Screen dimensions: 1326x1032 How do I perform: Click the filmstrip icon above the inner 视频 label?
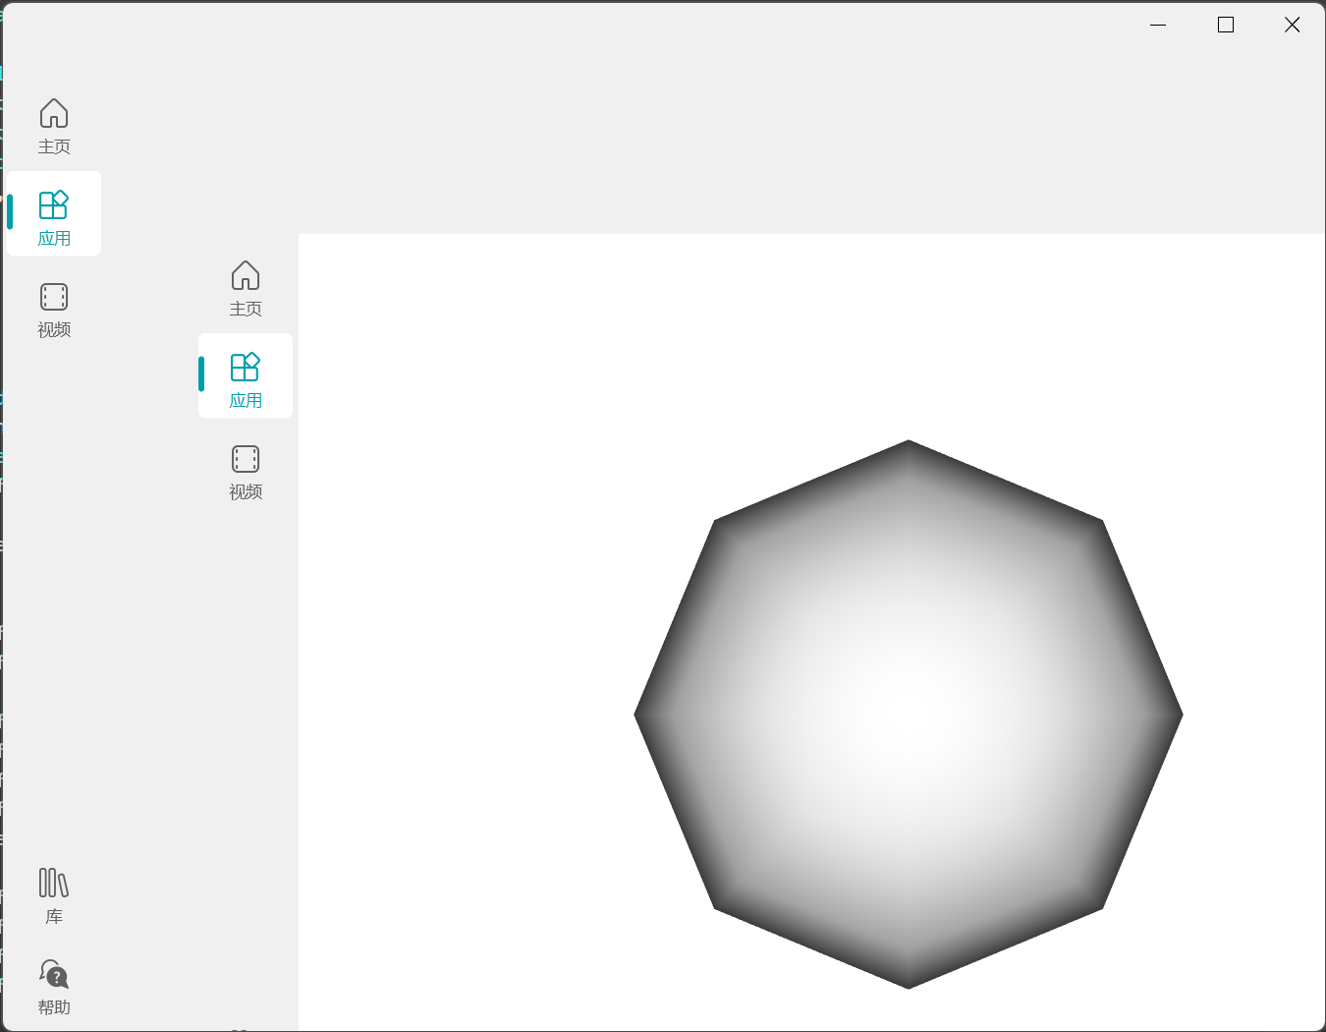[245, 458]
